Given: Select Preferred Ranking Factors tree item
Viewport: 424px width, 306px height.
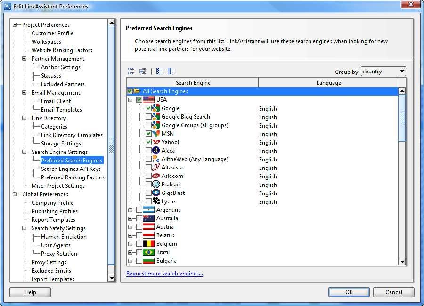Looking at the screenshot, I should 73,177.
